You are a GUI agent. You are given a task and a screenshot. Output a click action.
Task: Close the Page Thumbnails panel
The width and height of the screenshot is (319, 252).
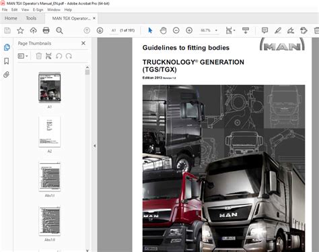point(83,43)
